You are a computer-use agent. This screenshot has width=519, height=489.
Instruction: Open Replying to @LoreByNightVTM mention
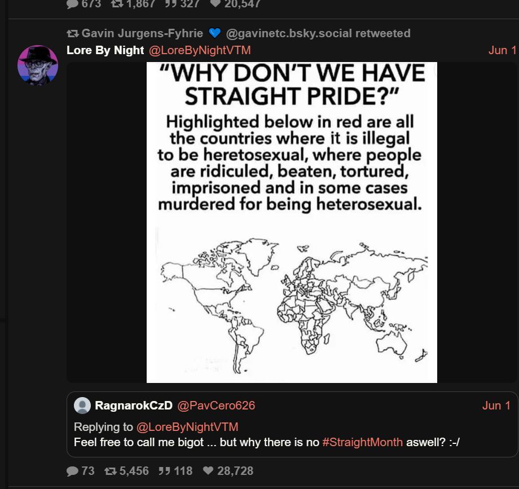[187, 427]
